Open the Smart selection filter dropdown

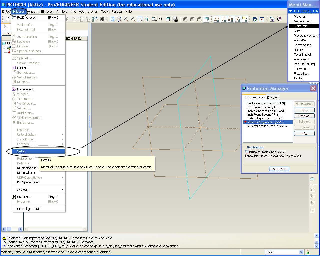(x=301, y=252)
